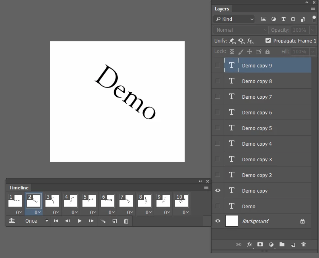
Task: Select first frame button
Action: click(x=56, y=221)
